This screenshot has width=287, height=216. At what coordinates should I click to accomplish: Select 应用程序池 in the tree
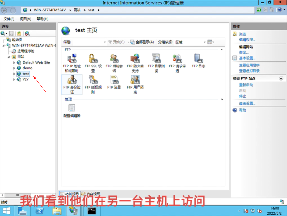pyautogui.click(x=26, y=51)
